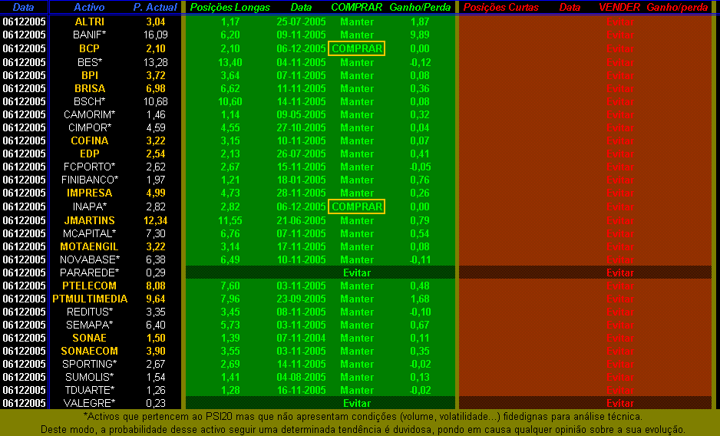Select the SONAE date 07-11-2004
Viewport: 720px width, 436px height.
pos(301,338)
